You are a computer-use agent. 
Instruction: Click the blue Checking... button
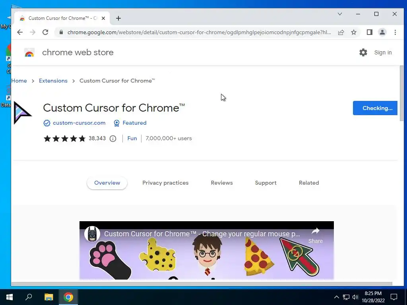[375, 108]
